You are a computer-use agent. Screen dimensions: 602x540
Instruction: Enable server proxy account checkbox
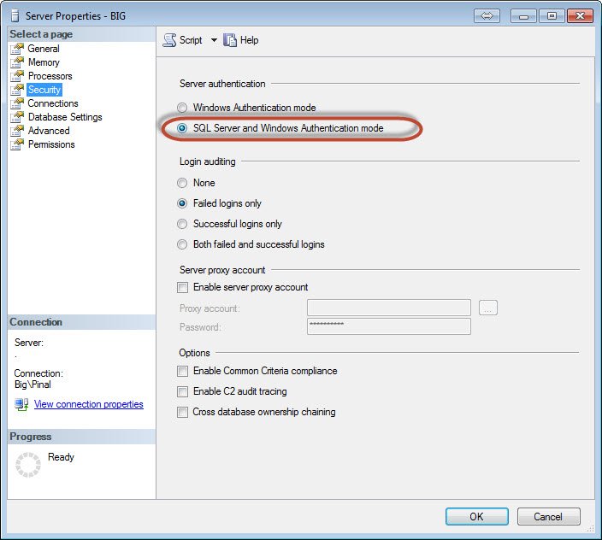tap(183, 287)
